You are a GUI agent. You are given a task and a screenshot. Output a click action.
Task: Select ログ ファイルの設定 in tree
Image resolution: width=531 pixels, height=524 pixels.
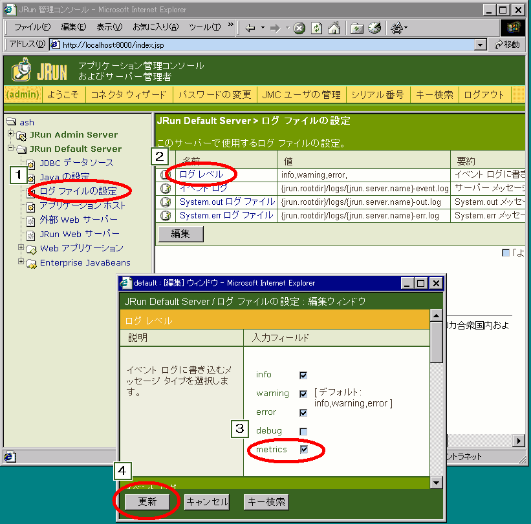[78, 191]
